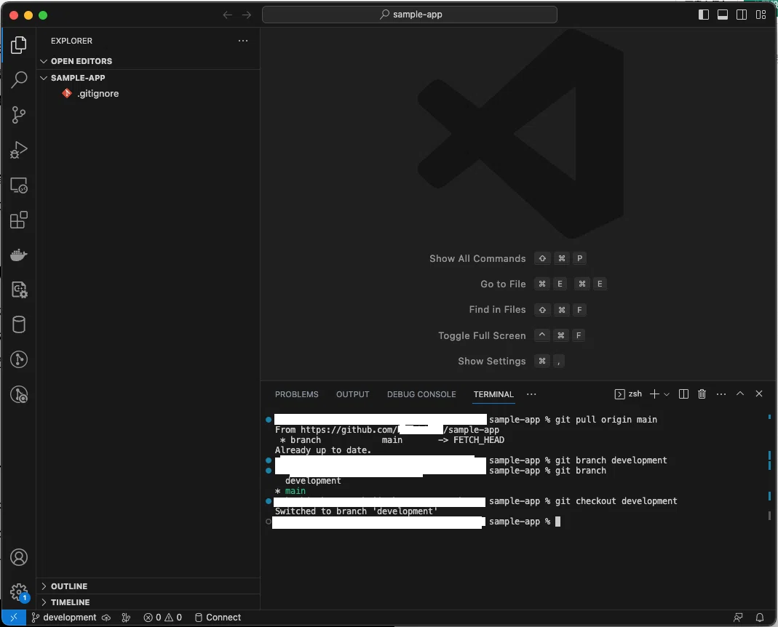Maximize the panel with the up chevron

(740, 394)
